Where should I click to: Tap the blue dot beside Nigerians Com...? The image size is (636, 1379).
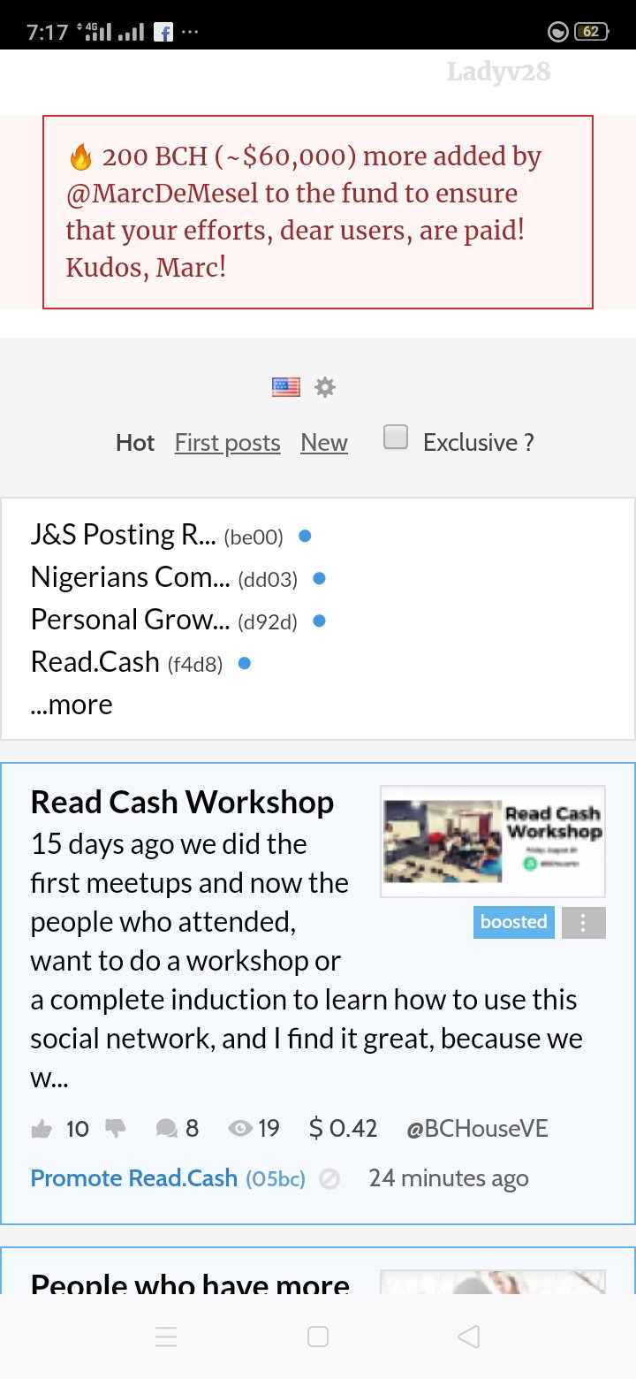click(320, 578)
